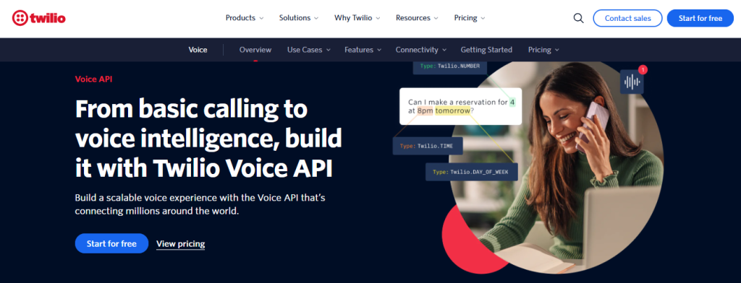The image size is (741, 283).
Task: Click the reservation speech bubble
Action: 460,106
